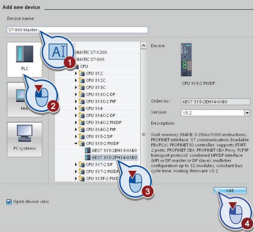Click the CPU 313C-2 PtP folder icon
This screenshot has height=232, width=254.
coord(82,102)
